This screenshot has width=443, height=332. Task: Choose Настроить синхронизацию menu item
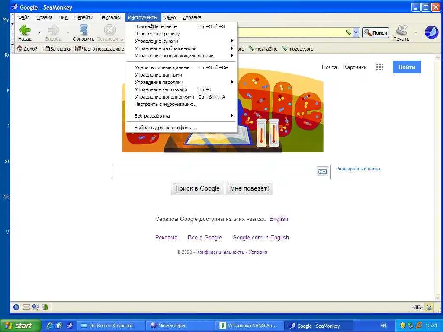181,104
